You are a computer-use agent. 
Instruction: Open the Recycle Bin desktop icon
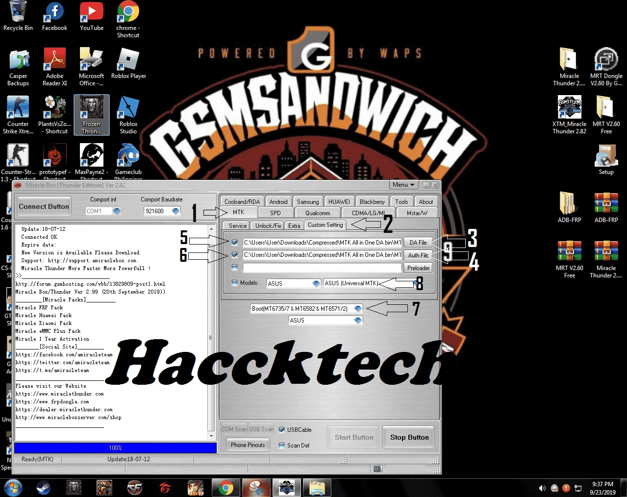click(x=18, y=16)
